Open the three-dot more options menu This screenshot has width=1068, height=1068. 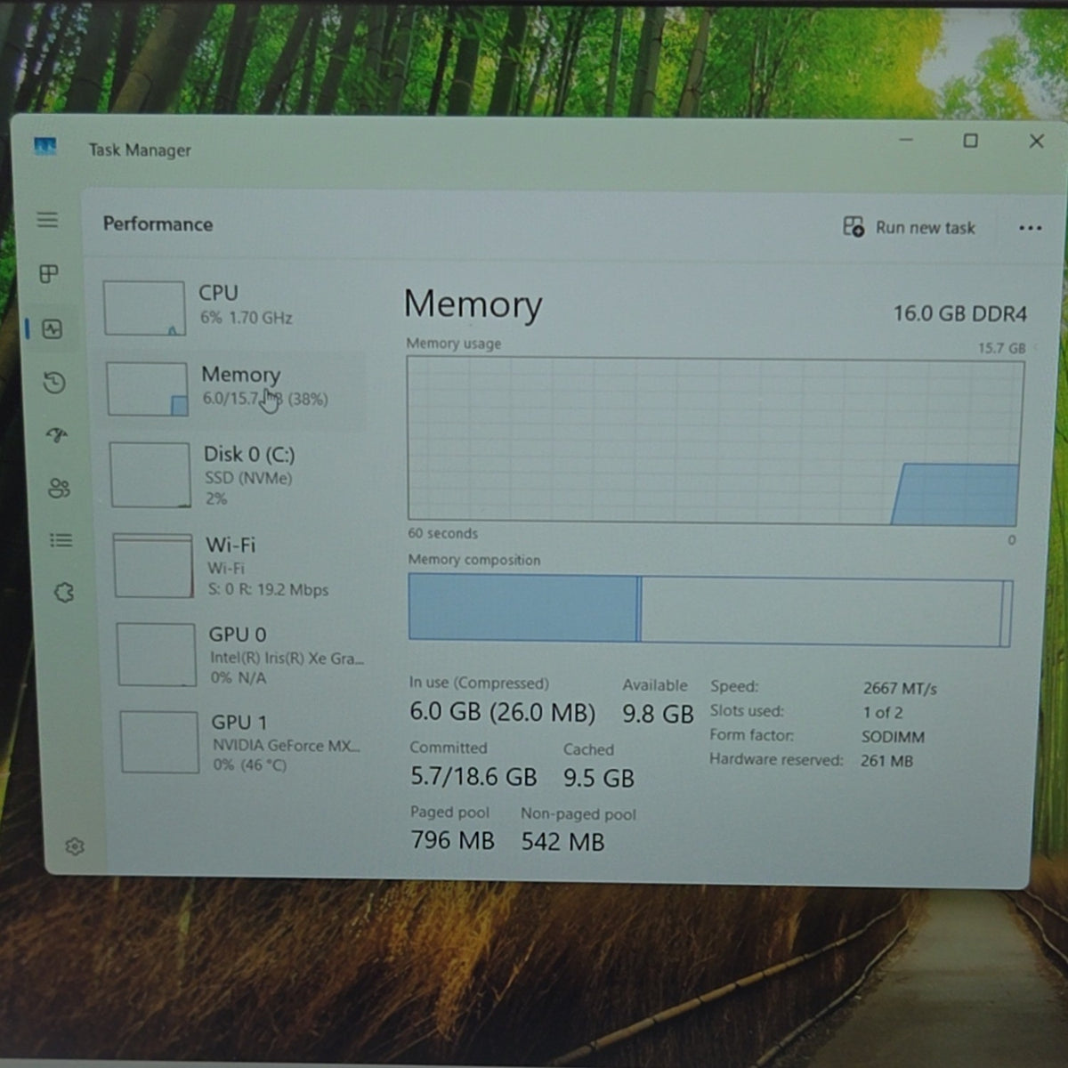click(x=1030, y=228)
